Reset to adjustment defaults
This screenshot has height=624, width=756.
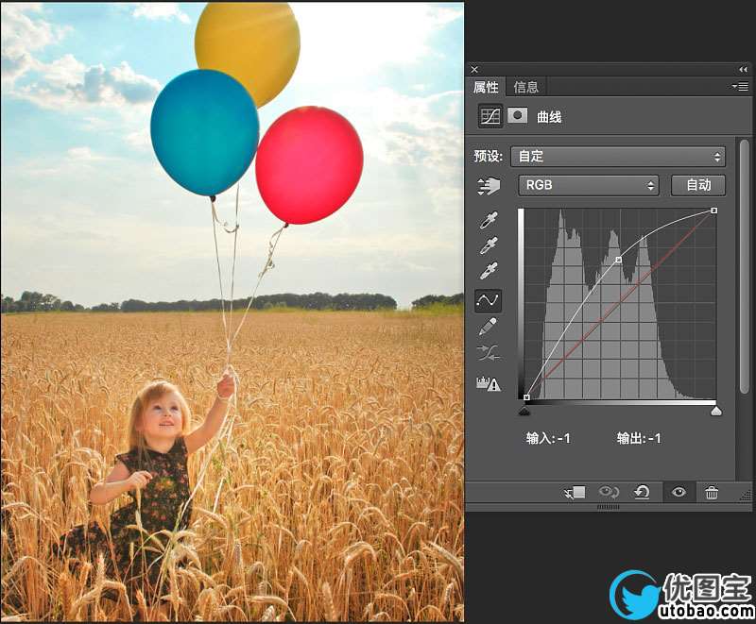[x=642, y=492]
